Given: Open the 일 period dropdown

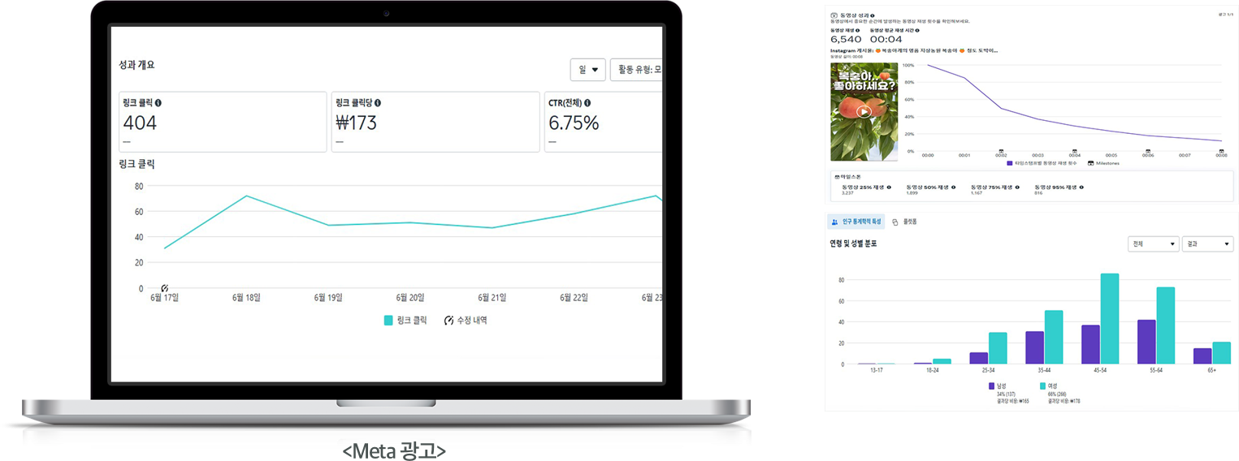Looking at the screenshot, I should 588,70.
